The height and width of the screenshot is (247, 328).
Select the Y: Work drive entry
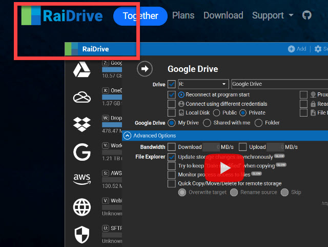tap(112, 152)
